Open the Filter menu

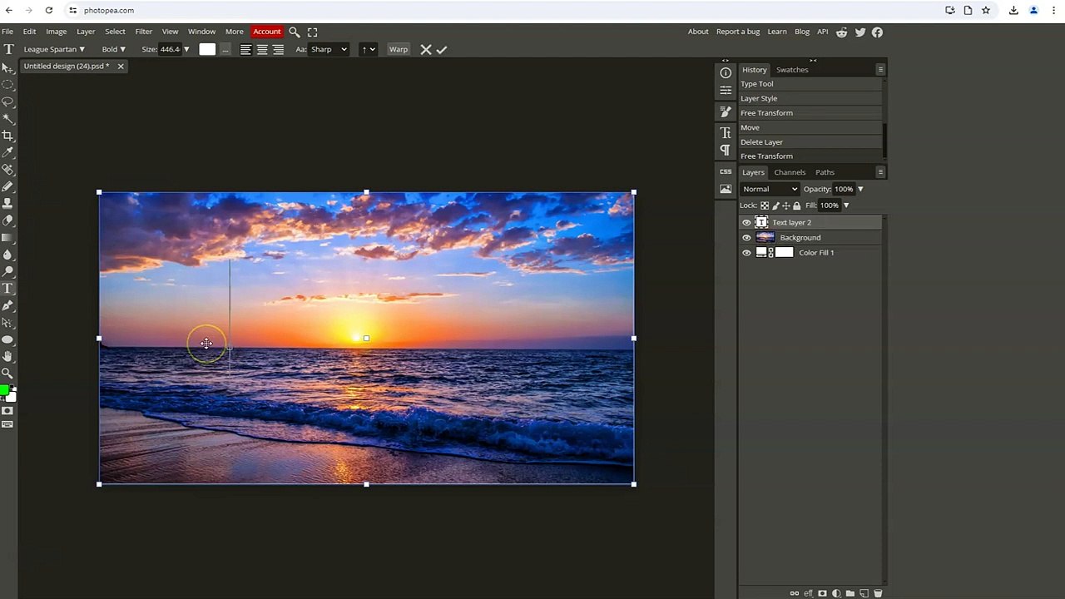[x=144, y=32]
